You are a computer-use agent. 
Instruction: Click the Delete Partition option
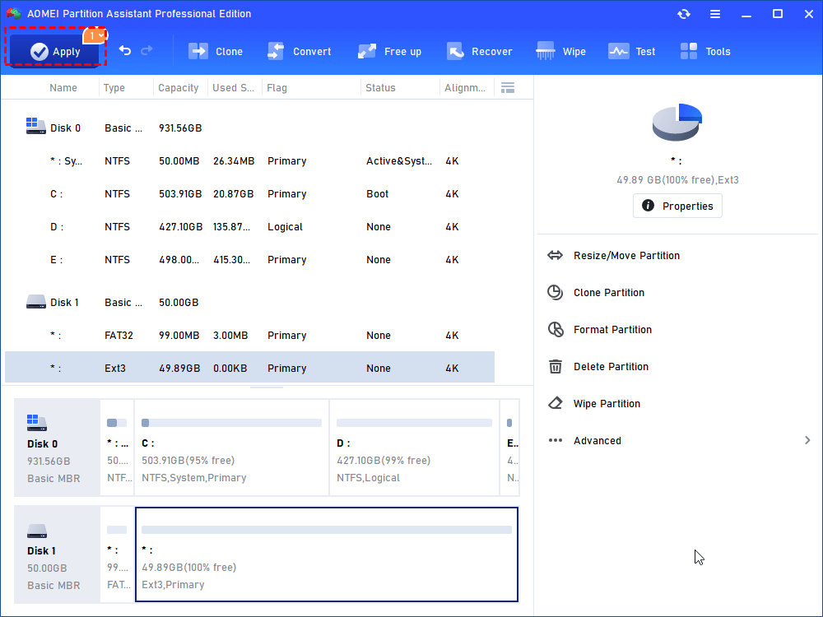[x=611, y=367]
